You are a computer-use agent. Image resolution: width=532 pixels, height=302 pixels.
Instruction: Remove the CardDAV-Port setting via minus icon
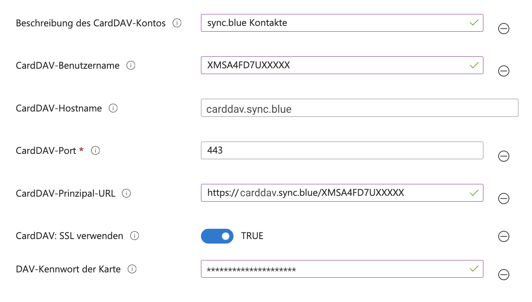[x=504, y=156]
